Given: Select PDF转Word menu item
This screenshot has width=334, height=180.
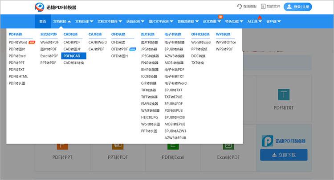Looking at the screenshot, I should click(18, 42).
